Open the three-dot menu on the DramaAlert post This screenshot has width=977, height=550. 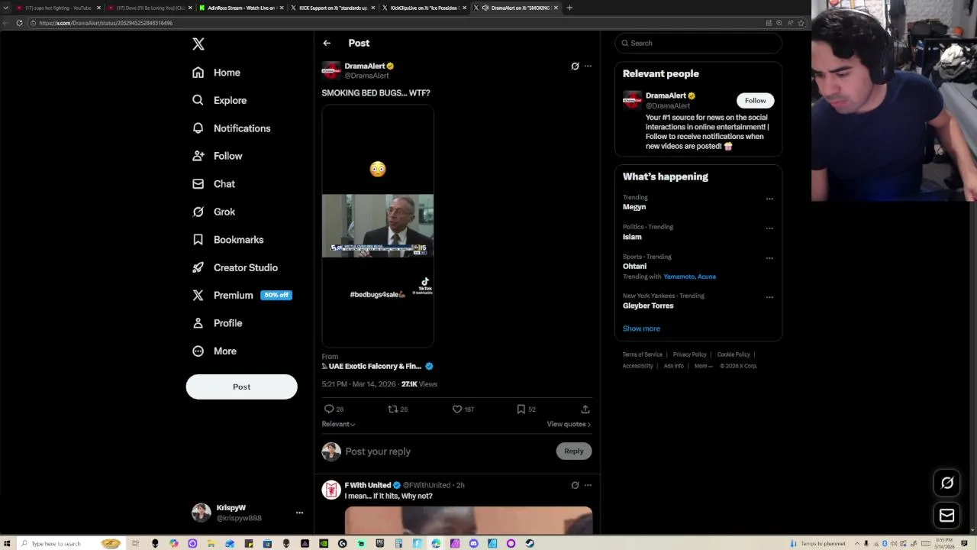tap(588, 66)
